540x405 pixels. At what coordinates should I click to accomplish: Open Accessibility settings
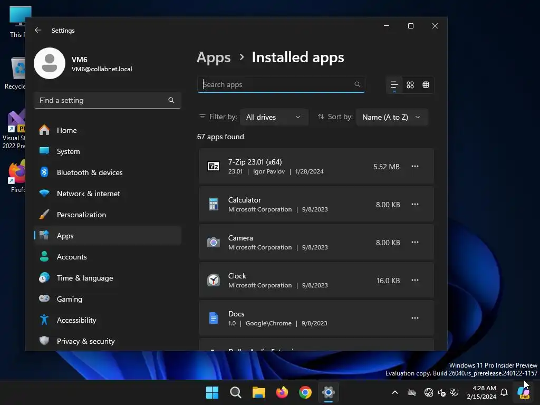108,320
